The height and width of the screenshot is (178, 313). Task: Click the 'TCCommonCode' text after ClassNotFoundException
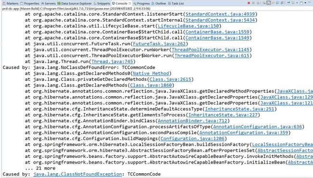pos(144,174)
